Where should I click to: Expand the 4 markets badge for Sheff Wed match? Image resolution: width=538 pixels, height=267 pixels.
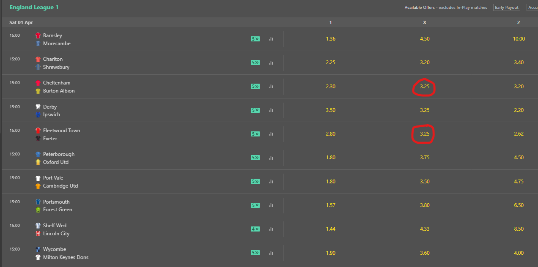pyautogui.click(x=255, y=229)
